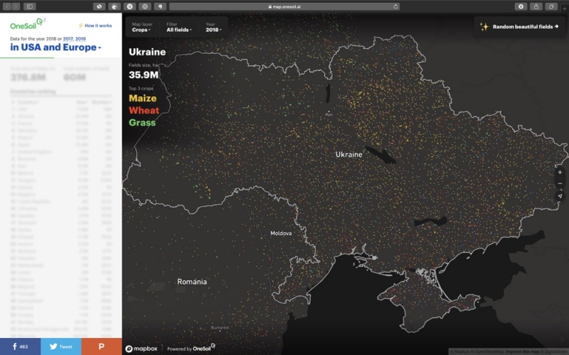The image size is (569, 355).
Task: Switch data to the year 2016
Action: (87, 37)
